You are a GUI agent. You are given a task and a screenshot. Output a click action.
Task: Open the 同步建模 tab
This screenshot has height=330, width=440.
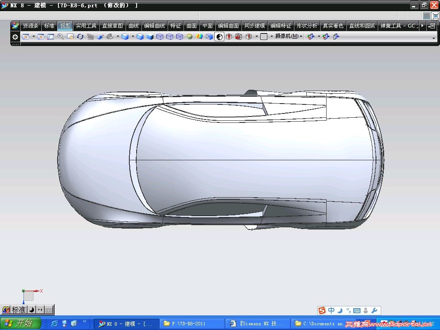[x=254, y=26]
